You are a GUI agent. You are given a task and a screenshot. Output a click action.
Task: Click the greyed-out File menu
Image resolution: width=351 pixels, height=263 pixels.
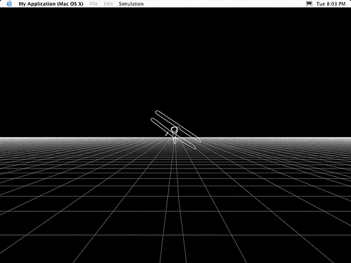pos(94,4)
